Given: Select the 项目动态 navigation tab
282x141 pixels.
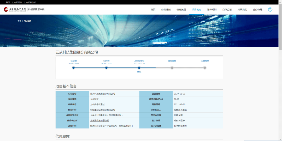Looking at the screenshot, I should [196, 10].
